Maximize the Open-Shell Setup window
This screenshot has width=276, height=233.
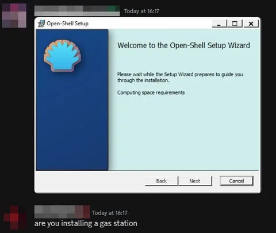[x=235, y=24]
